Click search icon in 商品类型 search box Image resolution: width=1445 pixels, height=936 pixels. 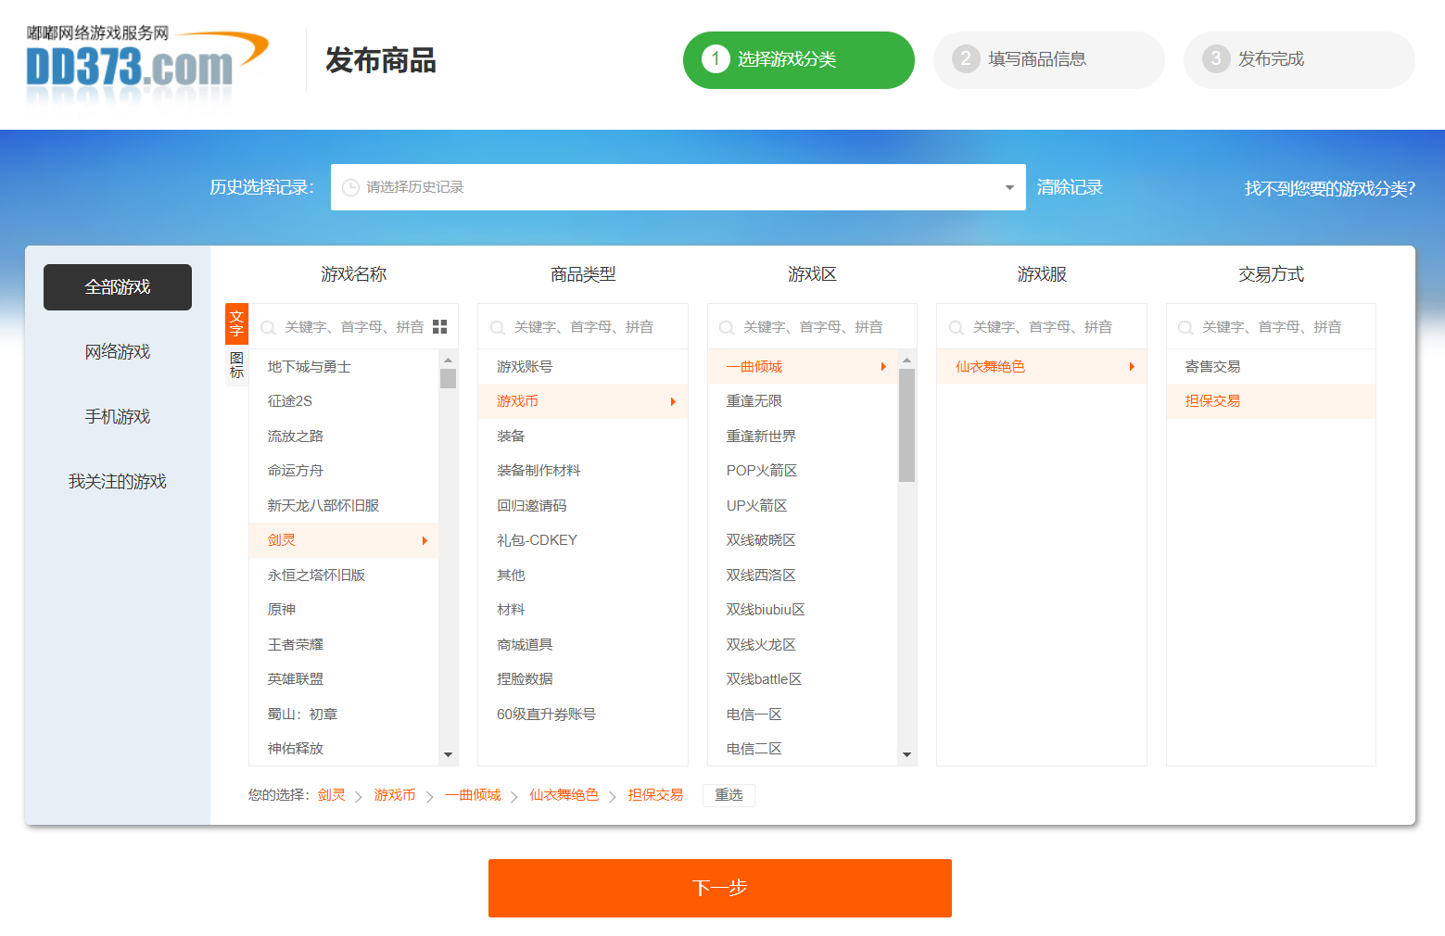point(497,327)
